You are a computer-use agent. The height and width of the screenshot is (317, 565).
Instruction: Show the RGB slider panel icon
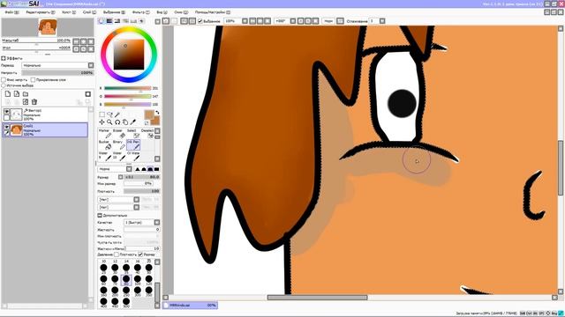pos(109,21)
